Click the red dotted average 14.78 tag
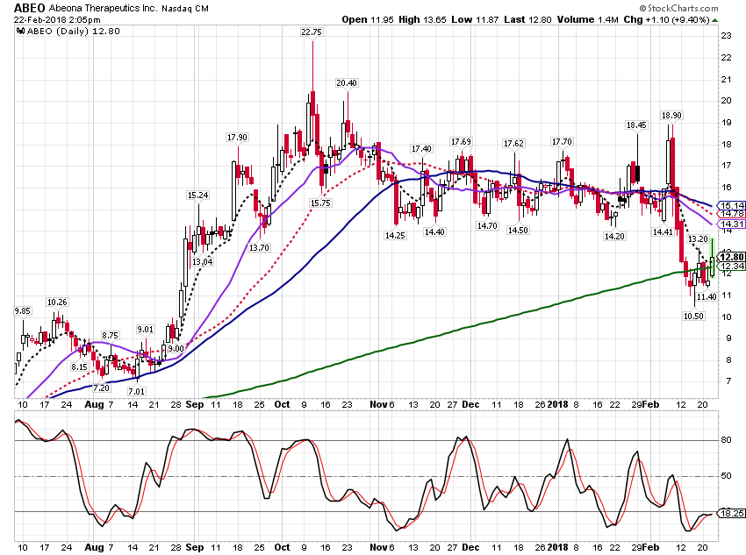The image size is (746, 555). pyautogui.click(x=732, y=214)
